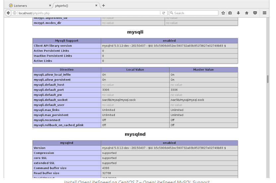Image resolution: width=276 pixels, height=183 pixels.
Task: Click the 4096 value cell
Action: [x=169, y=168]
